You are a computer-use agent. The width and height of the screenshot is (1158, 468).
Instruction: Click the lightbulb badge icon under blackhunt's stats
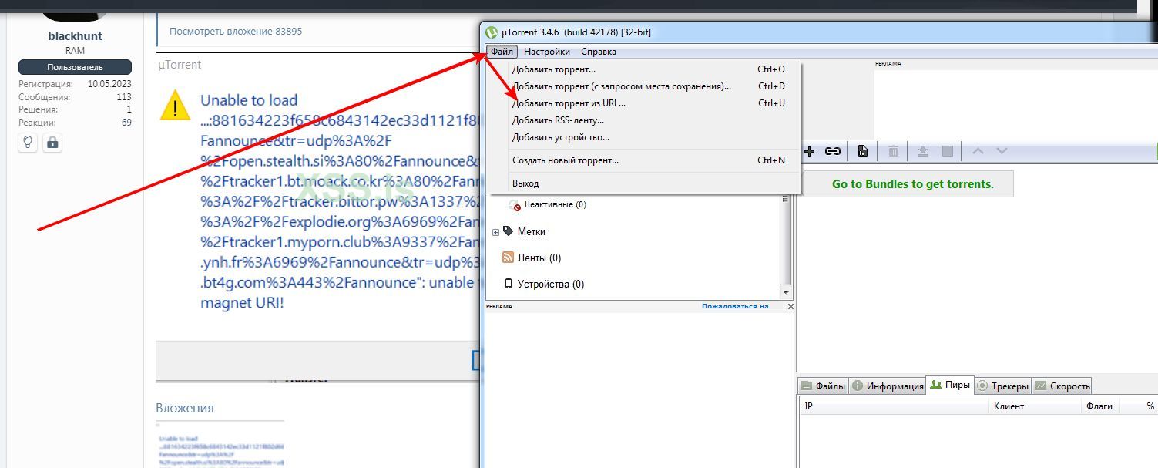point(29,143)
